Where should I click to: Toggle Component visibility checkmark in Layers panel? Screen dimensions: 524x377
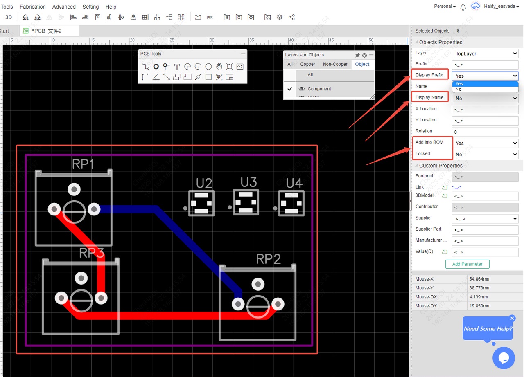coord(290,89)
